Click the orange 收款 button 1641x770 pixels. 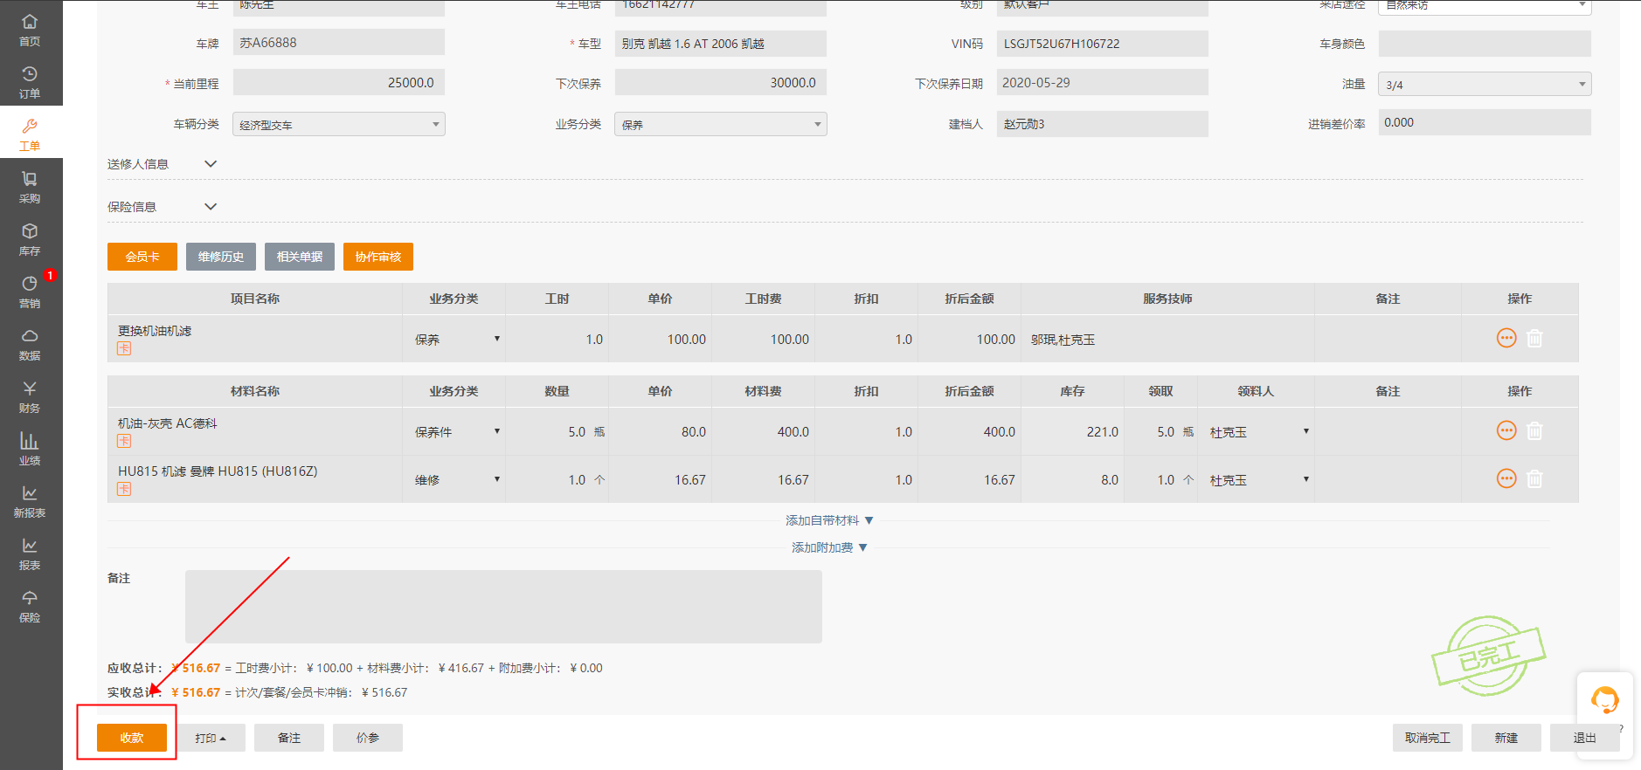click(132, 738)
